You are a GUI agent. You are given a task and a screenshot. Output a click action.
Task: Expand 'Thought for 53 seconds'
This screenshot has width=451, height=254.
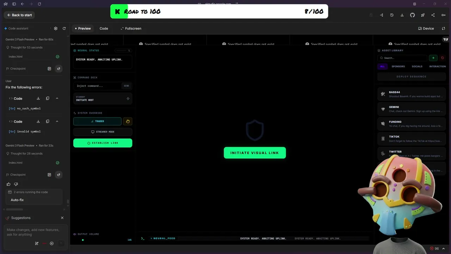tap(24, 47)
